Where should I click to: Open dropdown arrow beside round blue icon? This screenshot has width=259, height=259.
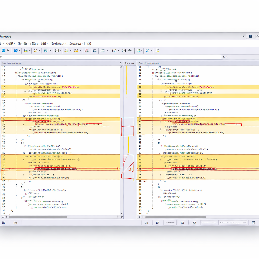[x=20, y=51]
